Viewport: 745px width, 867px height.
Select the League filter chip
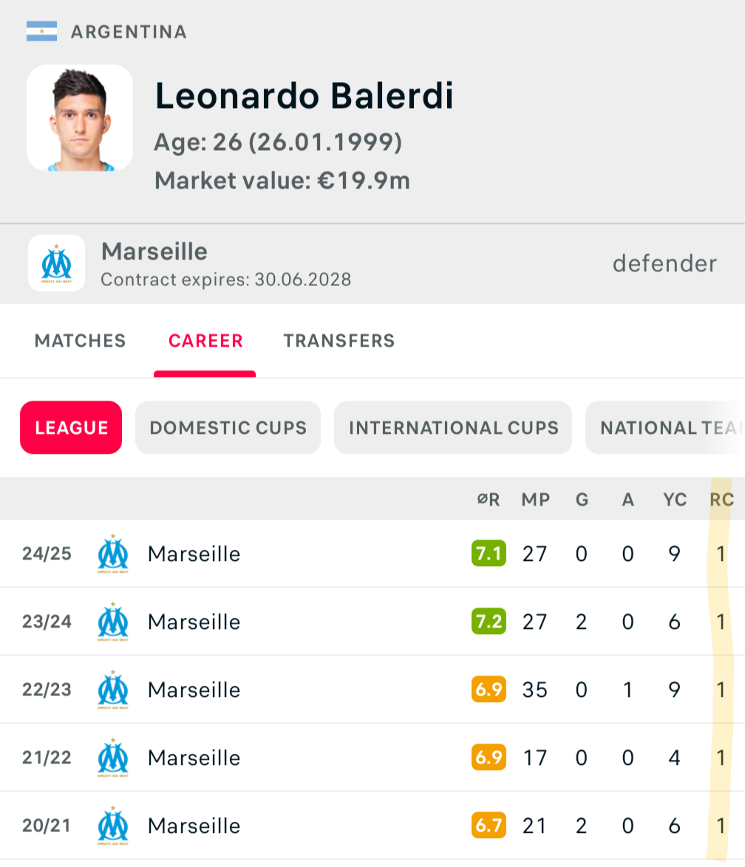coord(71,427)
